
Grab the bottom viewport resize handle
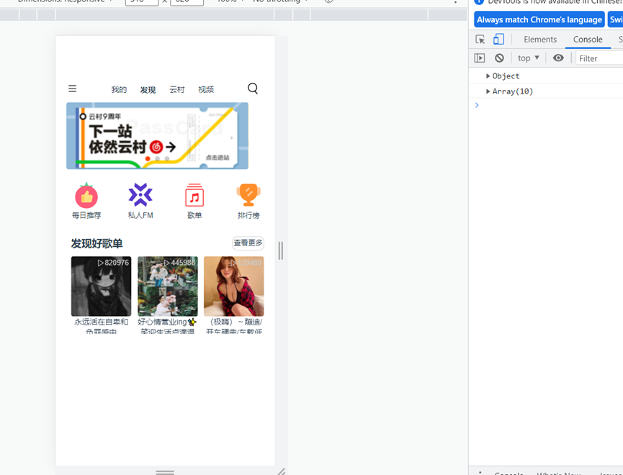(165, 471)
